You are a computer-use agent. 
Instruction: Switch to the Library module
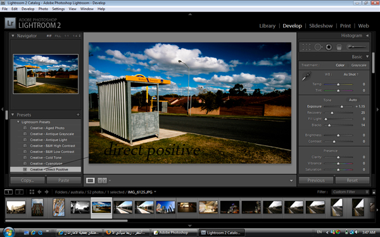pyautogui.click(x=267, y=26)
